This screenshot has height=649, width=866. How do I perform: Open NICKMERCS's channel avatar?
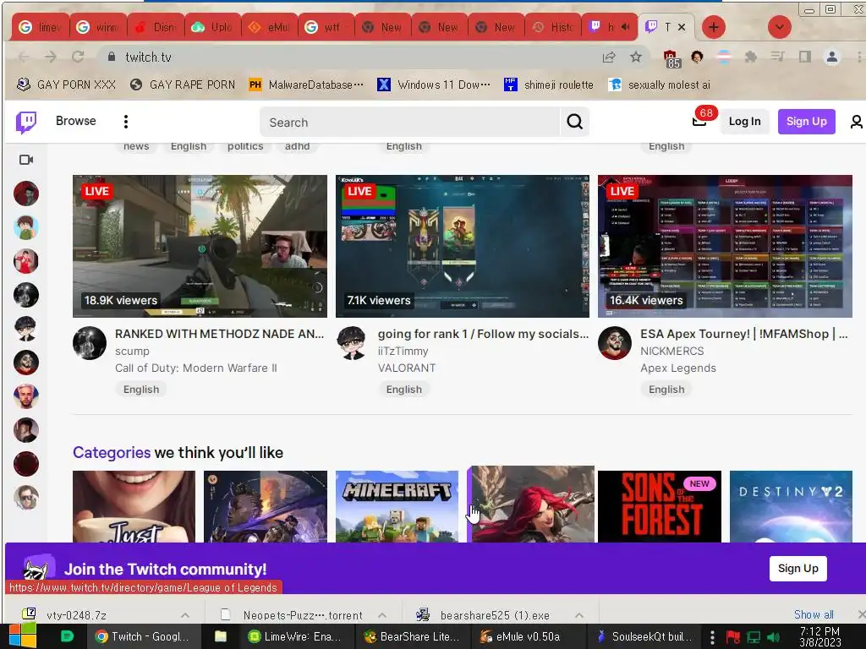coord(615,343)
